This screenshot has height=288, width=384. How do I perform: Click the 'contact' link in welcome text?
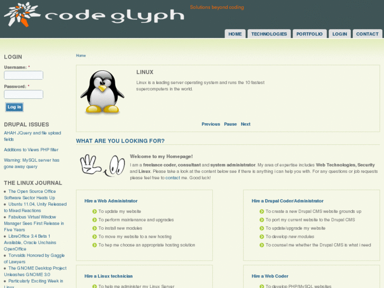pos(173,178)
